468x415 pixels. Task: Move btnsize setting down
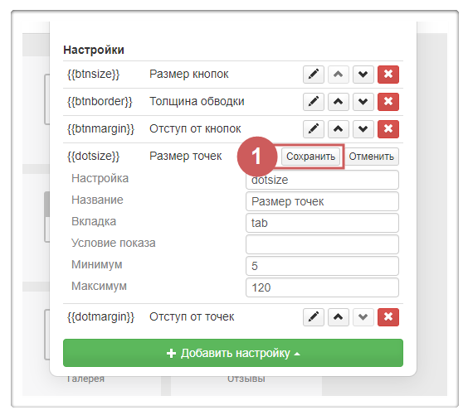[x=363, y=75]
